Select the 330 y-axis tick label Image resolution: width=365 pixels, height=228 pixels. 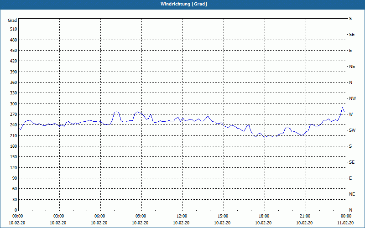click(13, 93)
